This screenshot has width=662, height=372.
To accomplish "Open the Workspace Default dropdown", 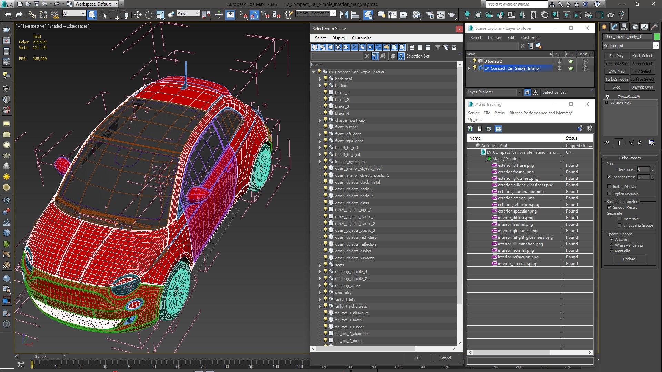I will pyautogui.click(x=96, y=4).
